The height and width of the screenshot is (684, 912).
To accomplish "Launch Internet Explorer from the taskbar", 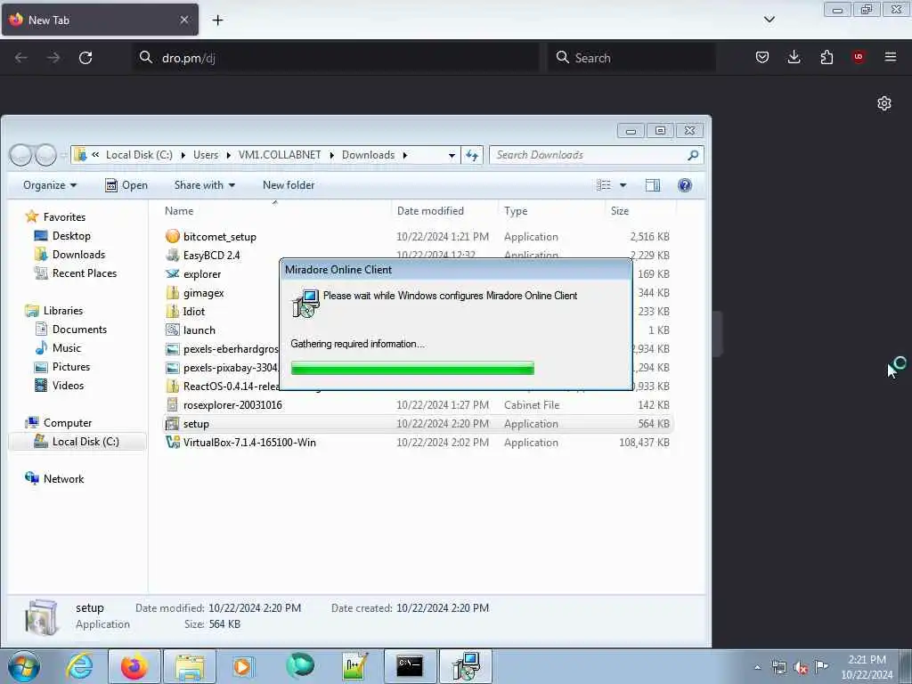I will [79, 666].
